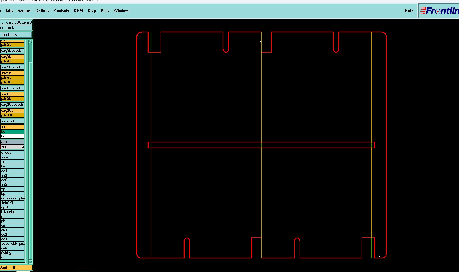The height and width of the screenshot is (272, 459).
Task: Click the job name cs9f001aa0 field
Action: pyautogui.click(x=16, y=22)
